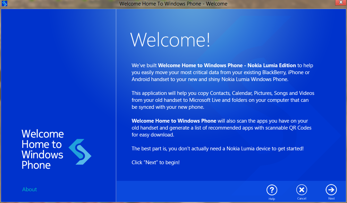Proceed with the Next arrow icon
Viewport: 347px width, 203px height.
click(x=331, y=190)
